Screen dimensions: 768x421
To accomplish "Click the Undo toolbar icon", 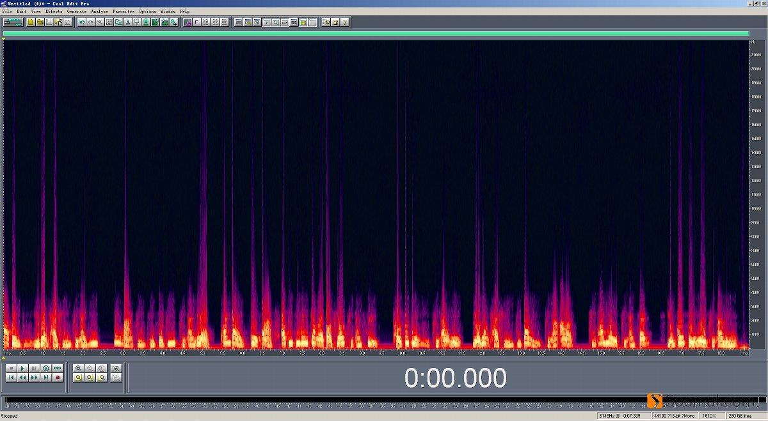I will [x=82, y=22].
